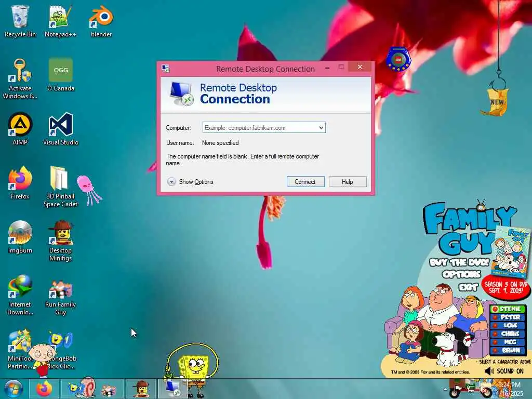This screenshot has height=399, width=532.
Task: Click the Remote Desktop title bar icon
Action: pyautogui.click(x=166, y=68)
